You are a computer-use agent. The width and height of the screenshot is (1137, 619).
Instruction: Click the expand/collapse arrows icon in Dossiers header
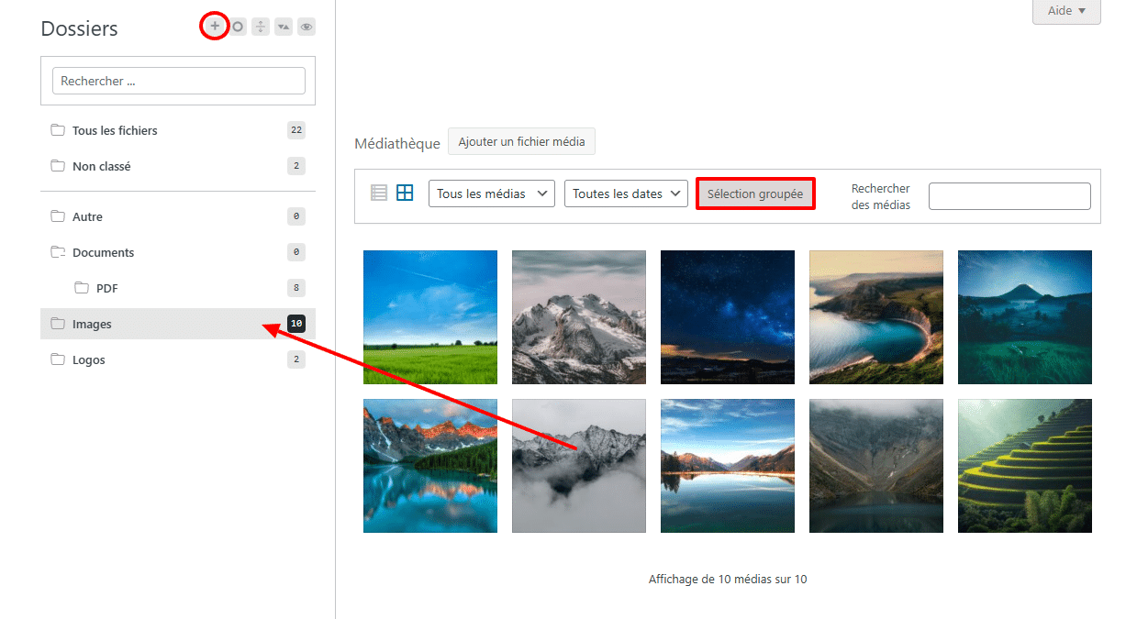pos(261,28)
